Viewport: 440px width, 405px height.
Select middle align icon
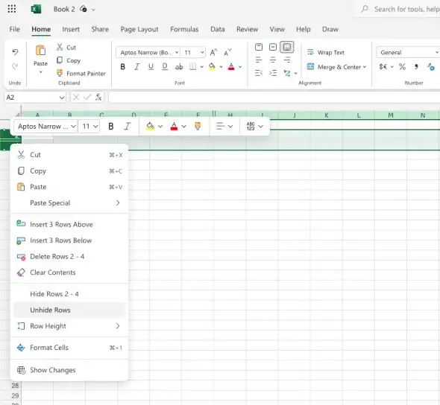pyautogui.click(x=273, y=47)
